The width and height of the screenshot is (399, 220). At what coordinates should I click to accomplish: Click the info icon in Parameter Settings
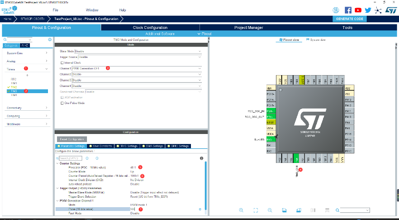[x=201, y=158]
